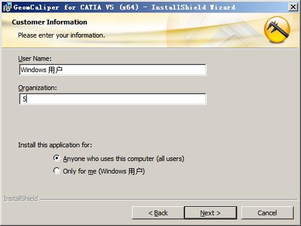This screenshot has height=226, width=301.
Task: Click 'Please enter your information.' subtitle
Action: pos(62,35)
